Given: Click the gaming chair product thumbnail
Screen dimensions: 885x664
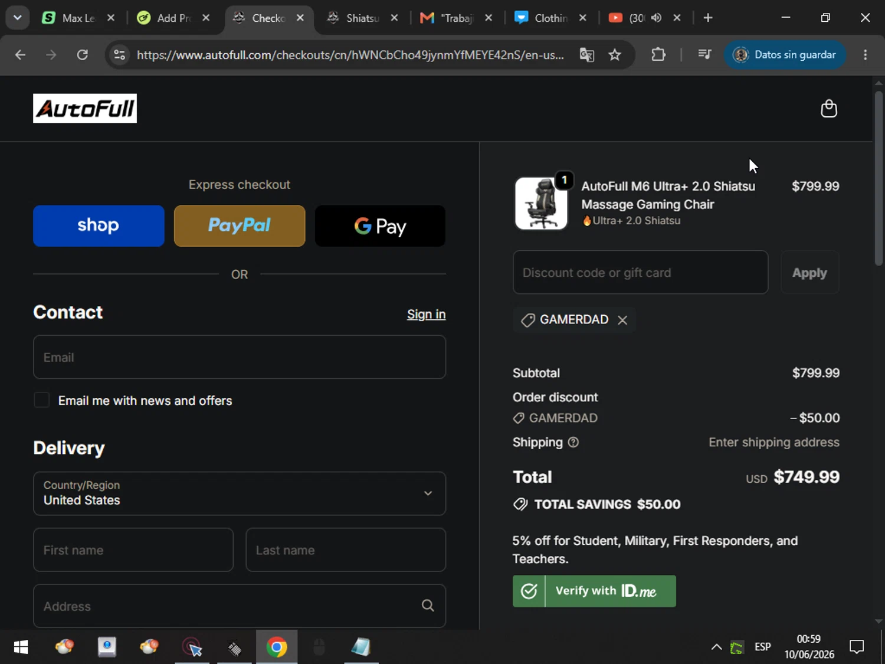Looking at the screenshot, I should coord(541,204).
